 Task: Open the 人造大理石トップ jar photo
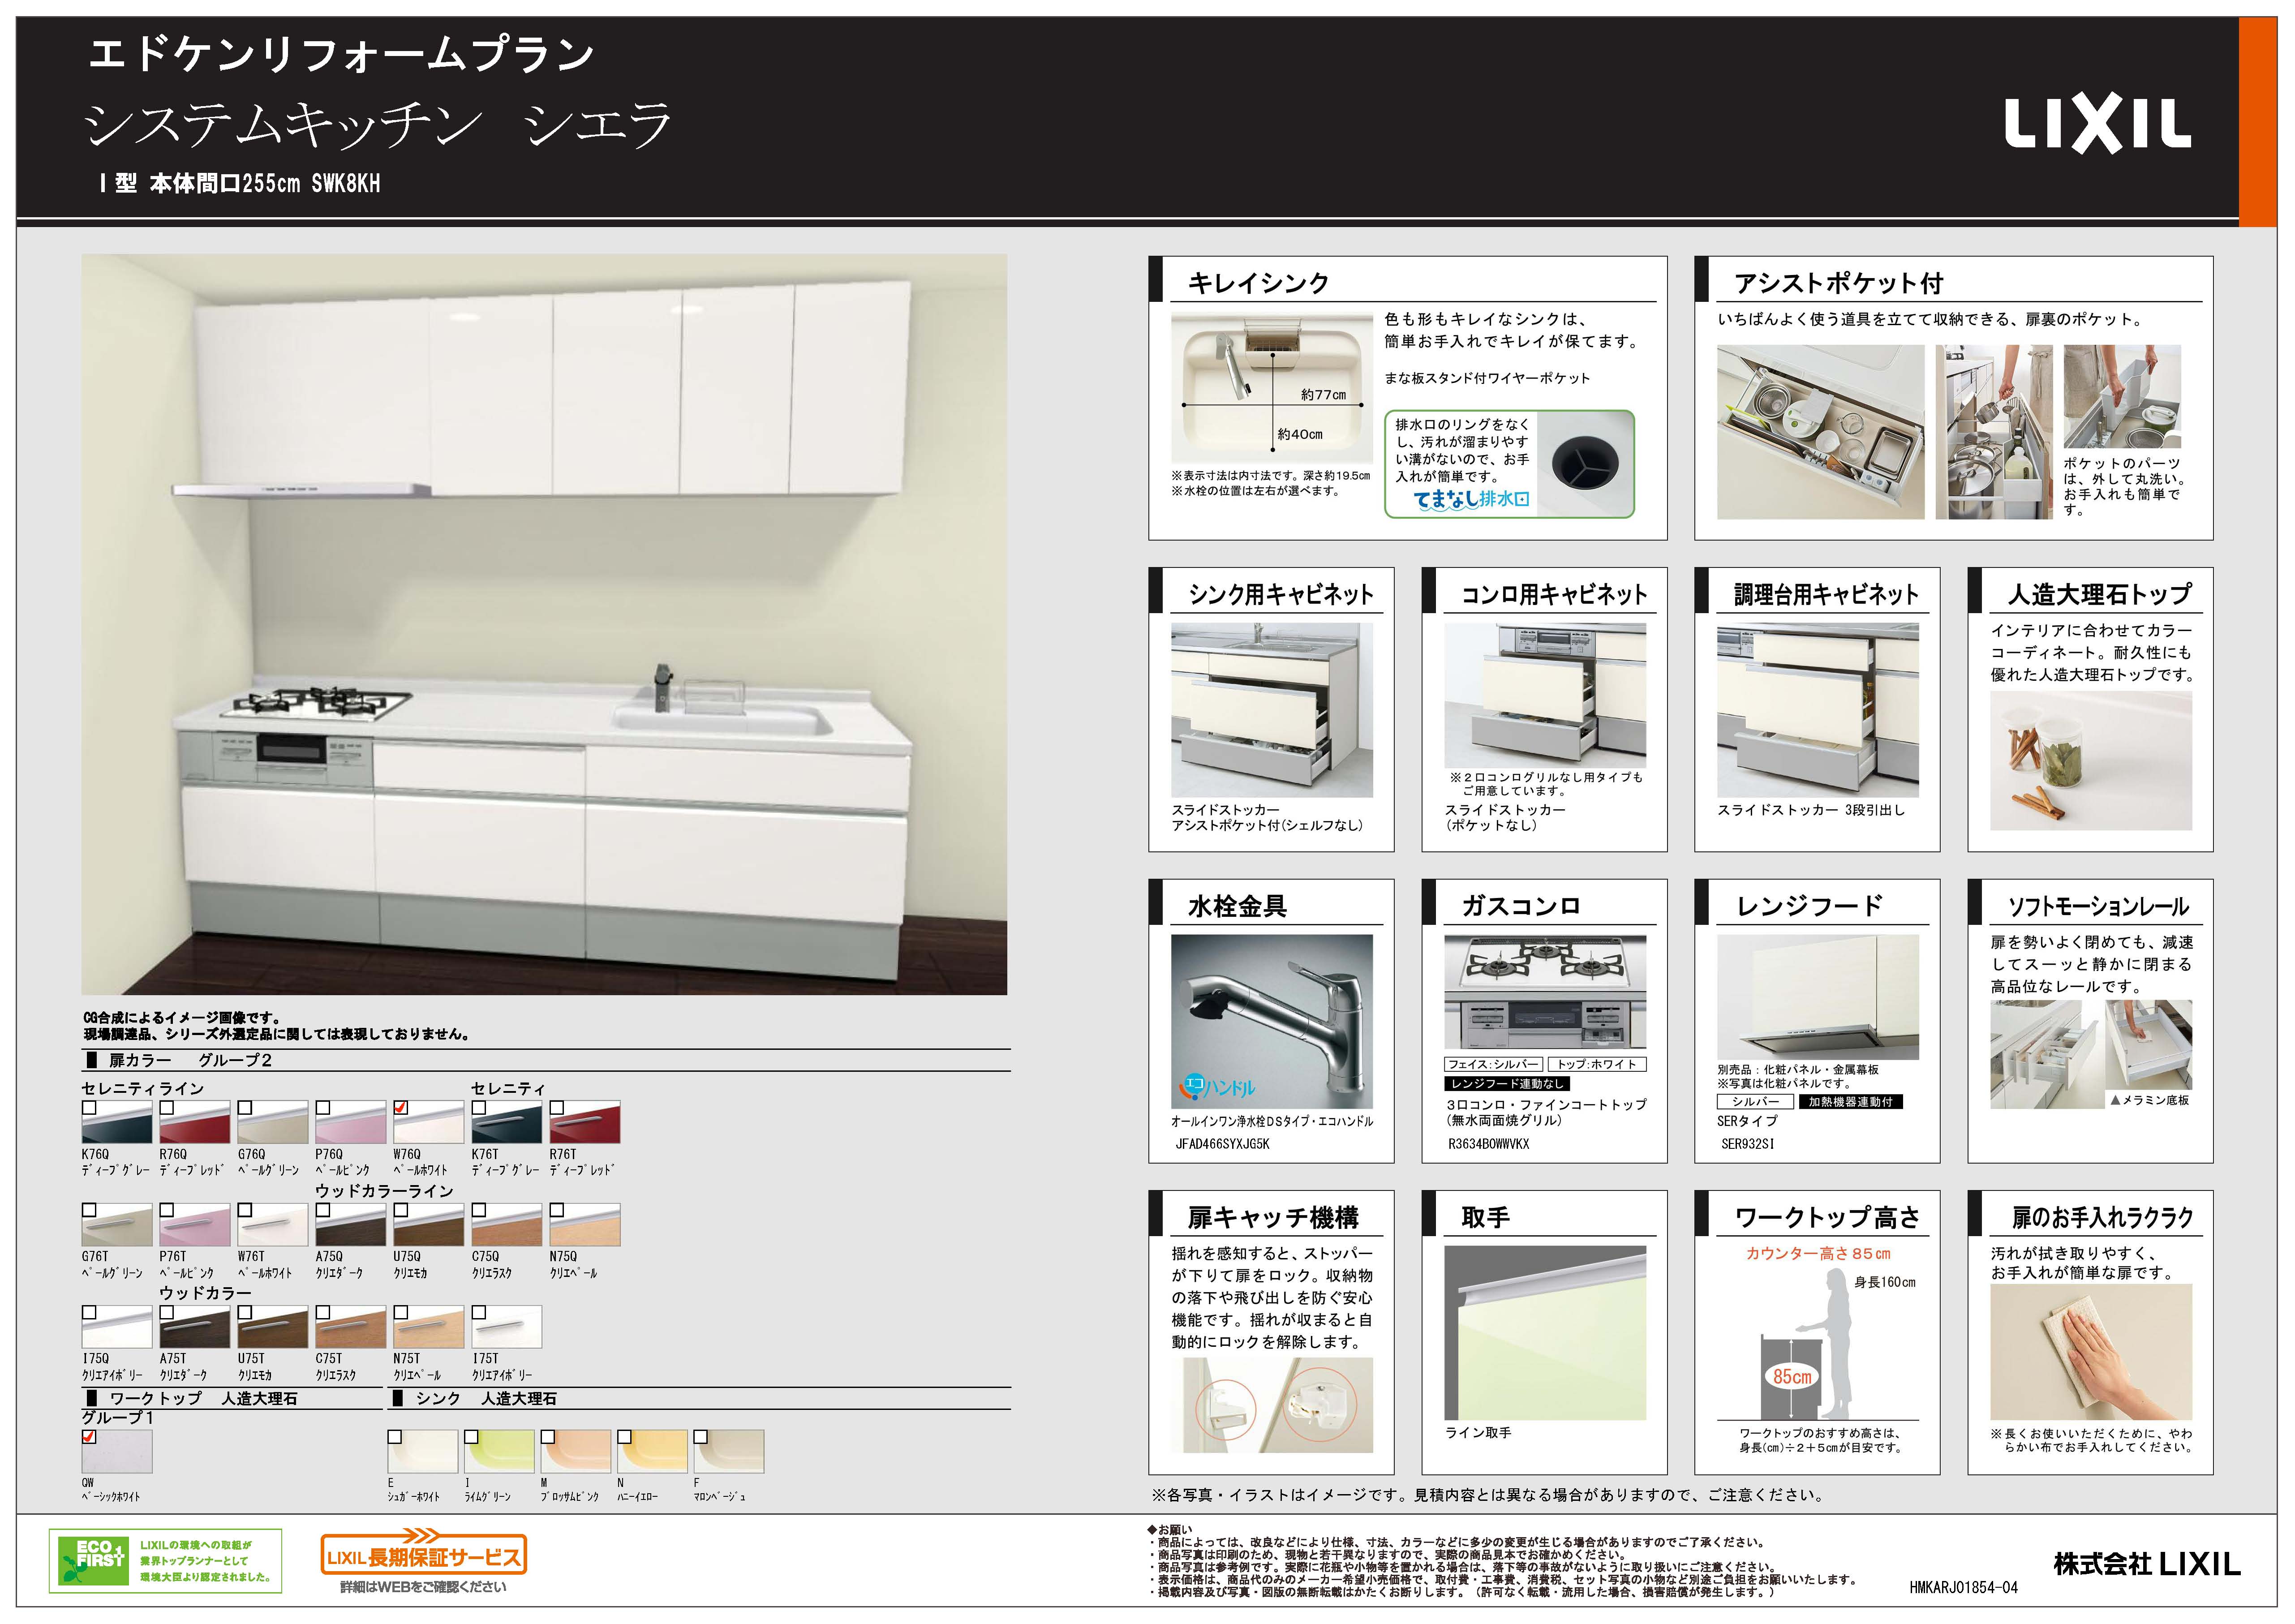pyautogui.click(x=2091, y=761)
